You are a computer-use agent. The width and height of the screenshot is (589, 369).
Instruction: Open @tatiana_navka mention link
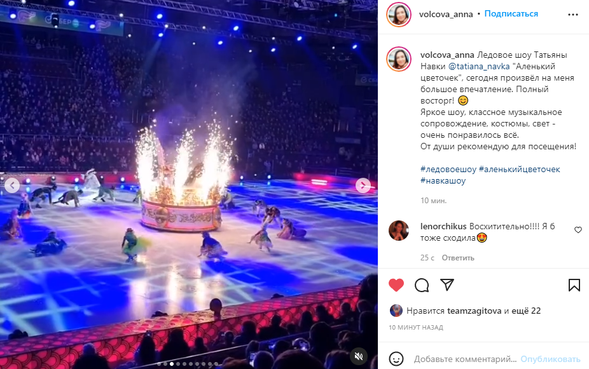point(479,67)
